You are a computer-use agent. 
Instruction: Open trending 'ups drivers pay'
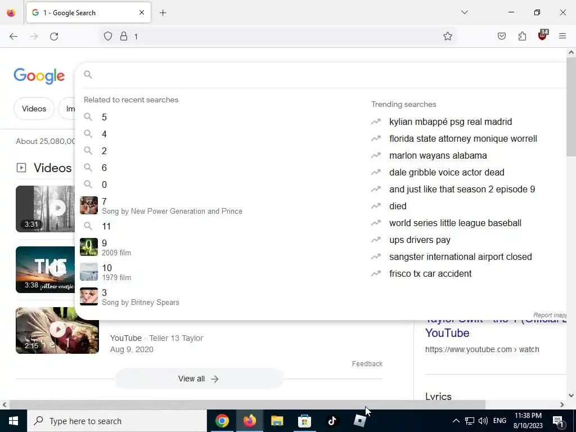tap(420, 240)
